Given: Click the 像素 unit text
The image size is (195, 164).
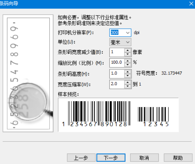Looking at the screenshot, I should click(138, 52).
